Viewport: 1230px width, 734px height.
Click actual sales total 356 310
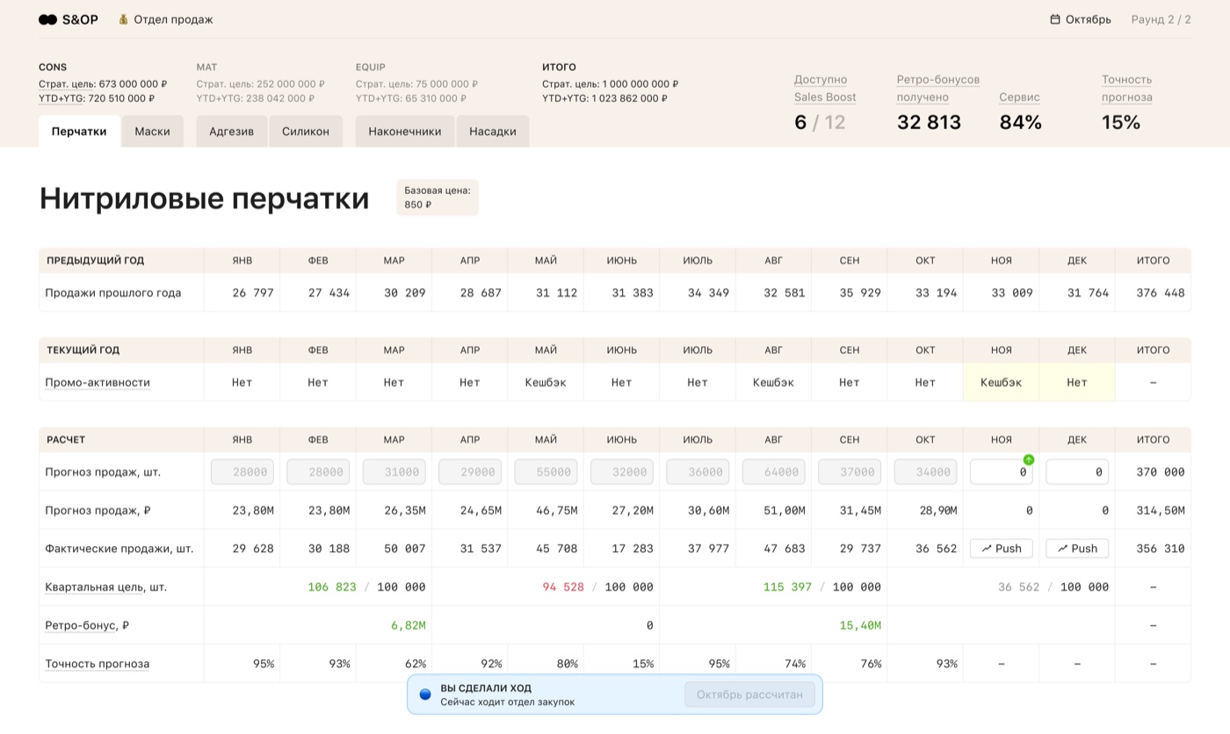1160,549
